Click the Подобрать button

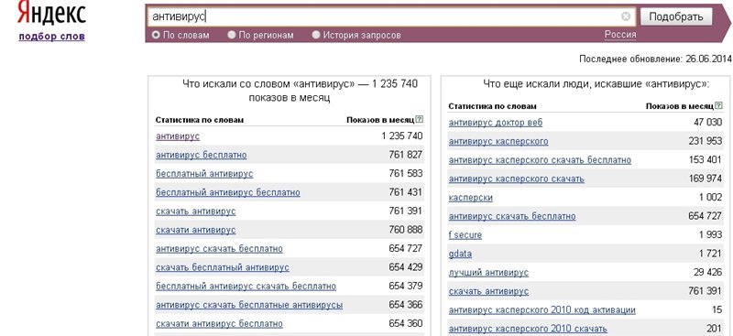[x=676, y=16]
